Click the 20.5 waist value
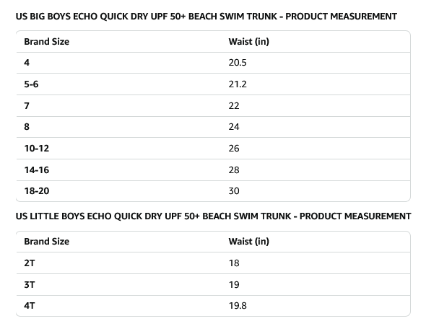The image size is (426, 334). pos(238,63)
